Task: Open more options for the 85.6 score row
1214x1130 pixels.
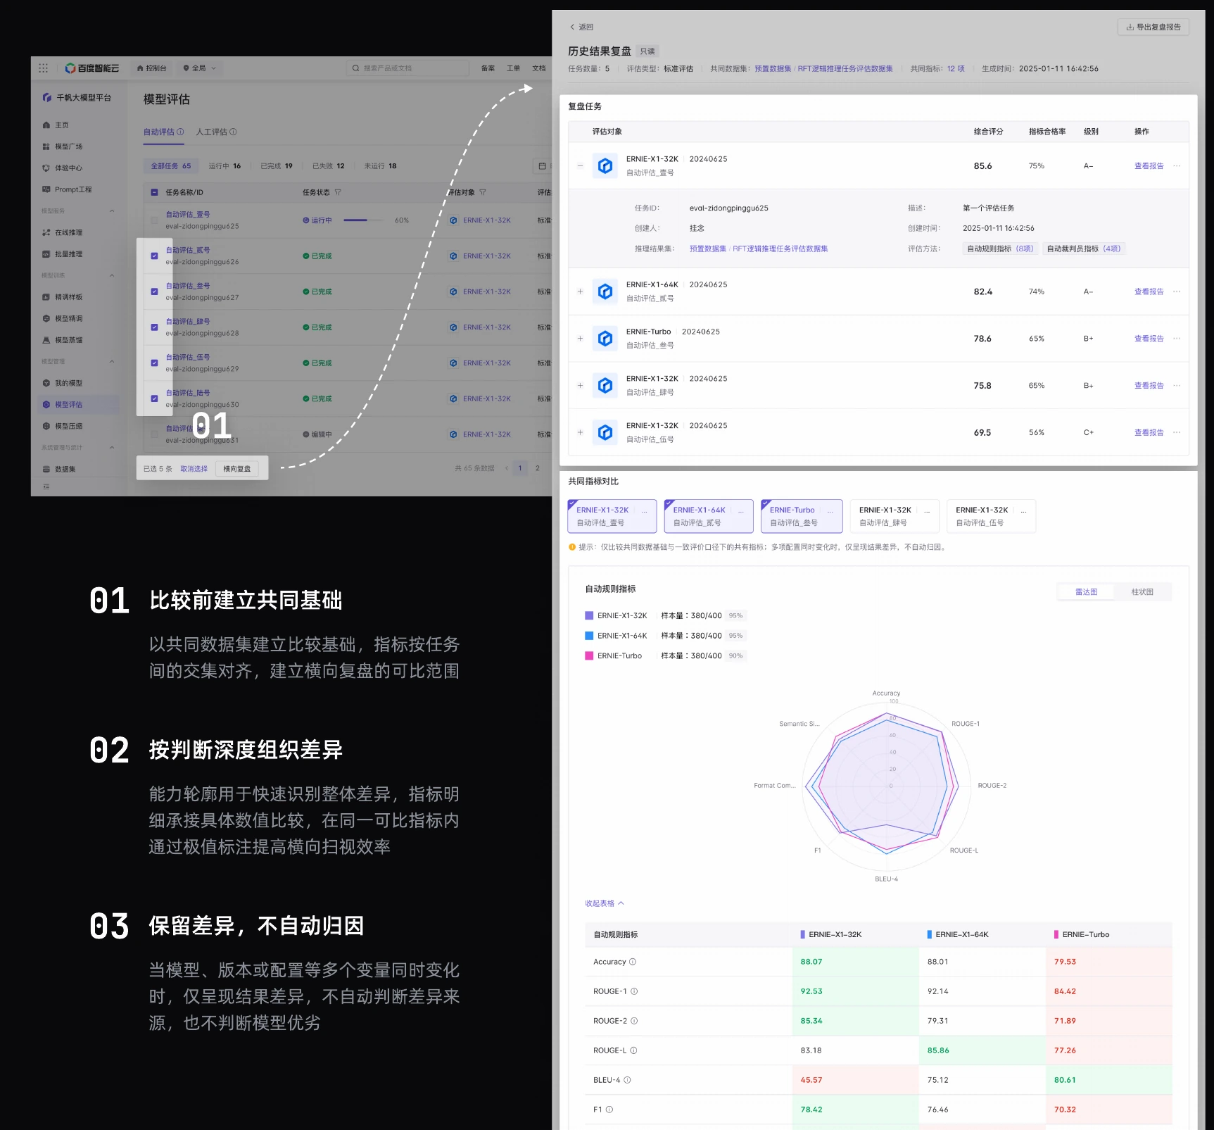Action: click(1177, 166)
